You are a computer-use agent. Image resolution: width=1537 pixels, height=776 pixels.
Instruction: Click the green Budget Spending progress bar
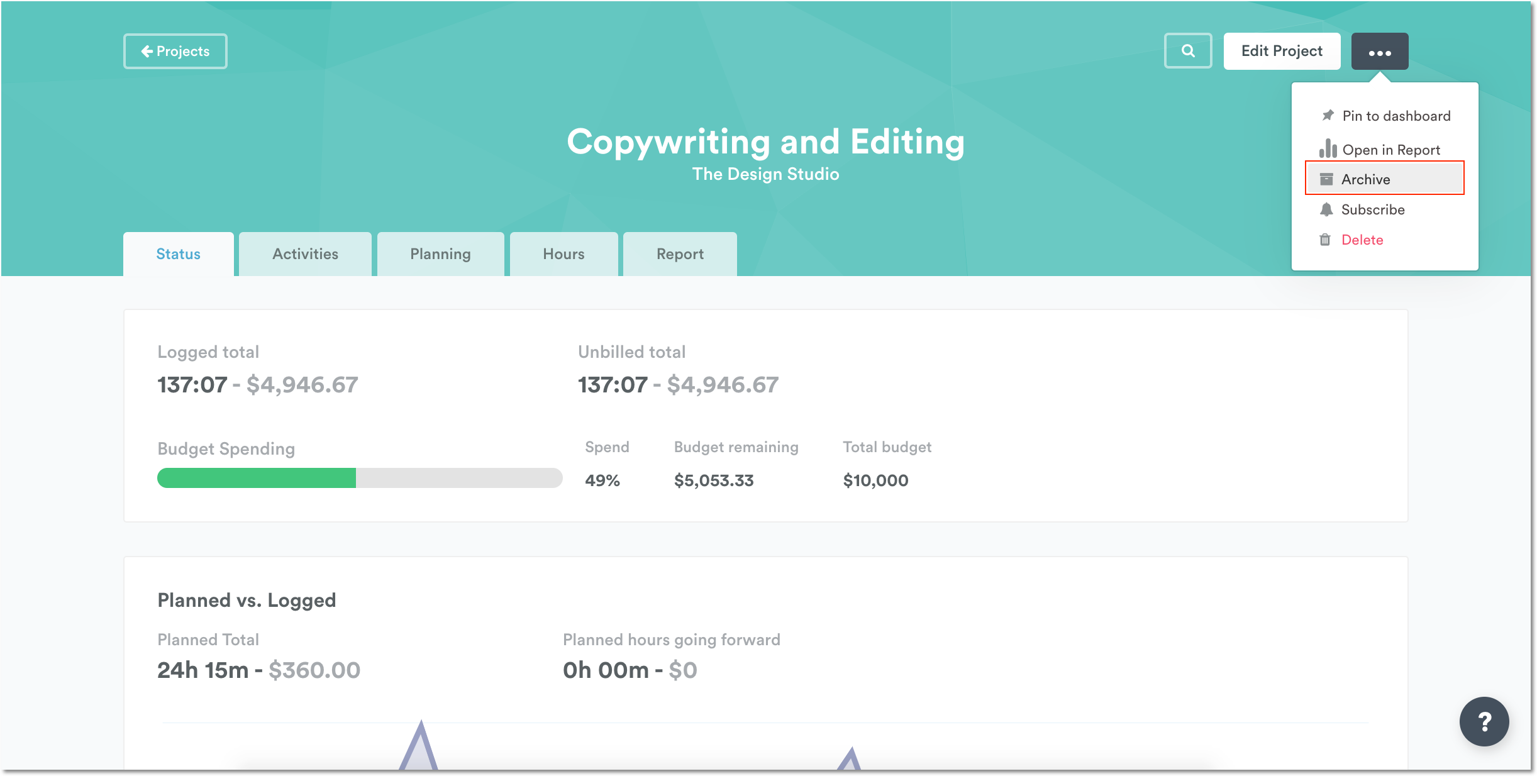(x=257, y=478)
